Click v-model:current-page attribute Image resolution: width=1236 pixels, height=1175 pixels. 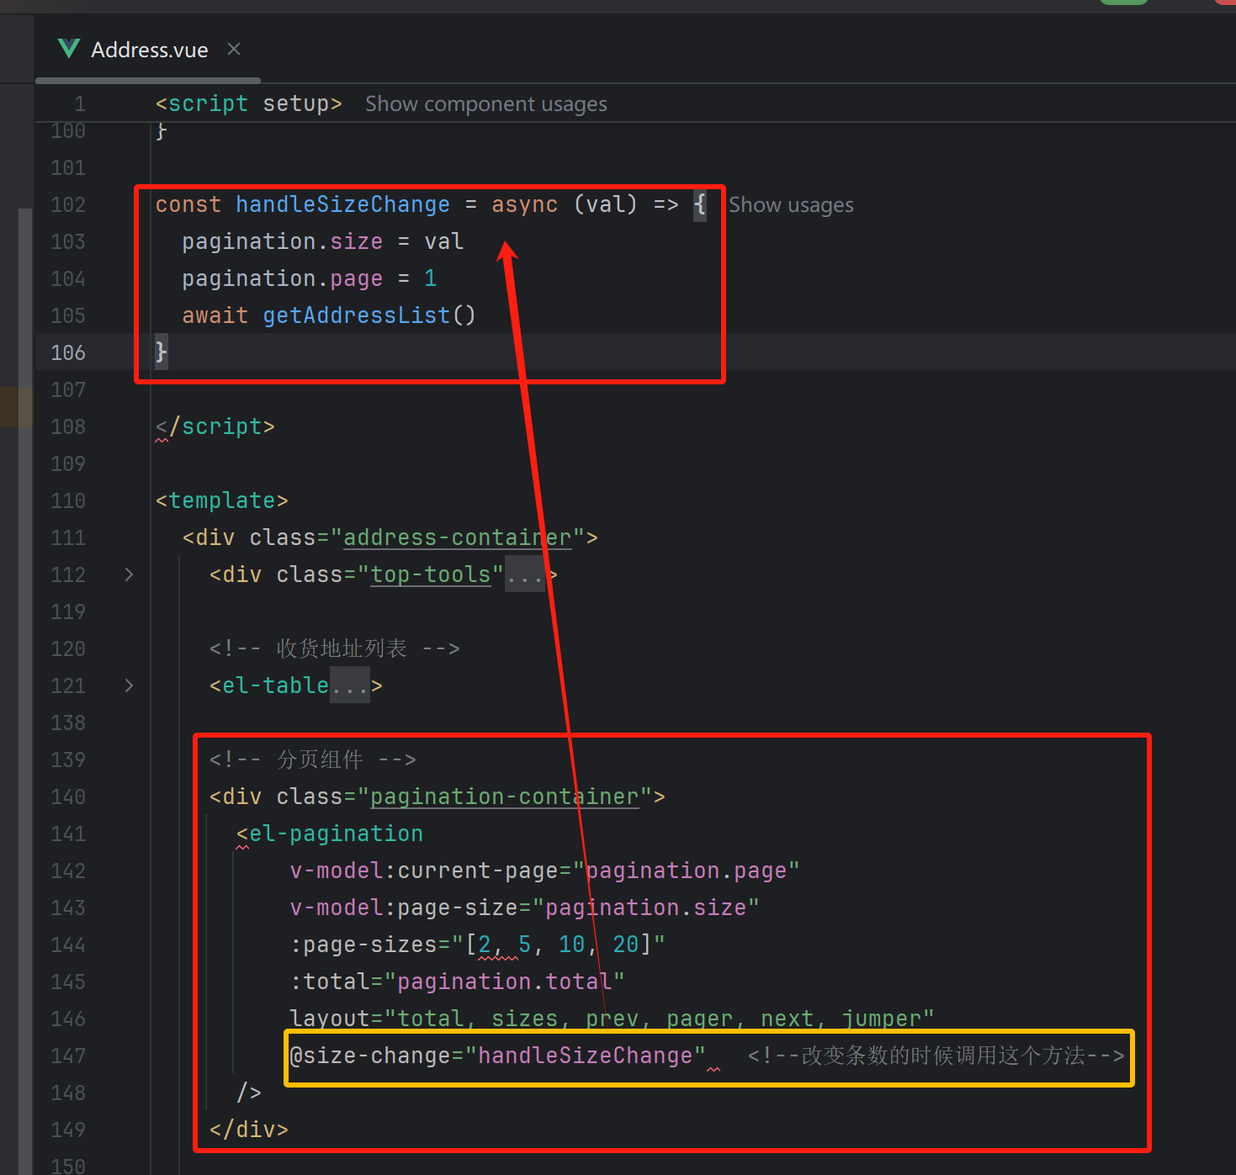tap(544, 871)
